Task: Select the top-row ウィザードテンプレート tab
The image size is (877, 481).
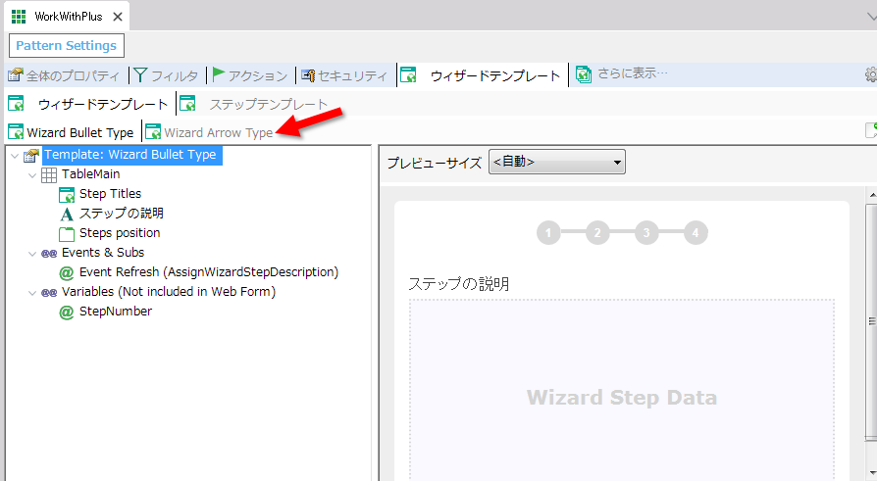Action: (x=481, y=75)
